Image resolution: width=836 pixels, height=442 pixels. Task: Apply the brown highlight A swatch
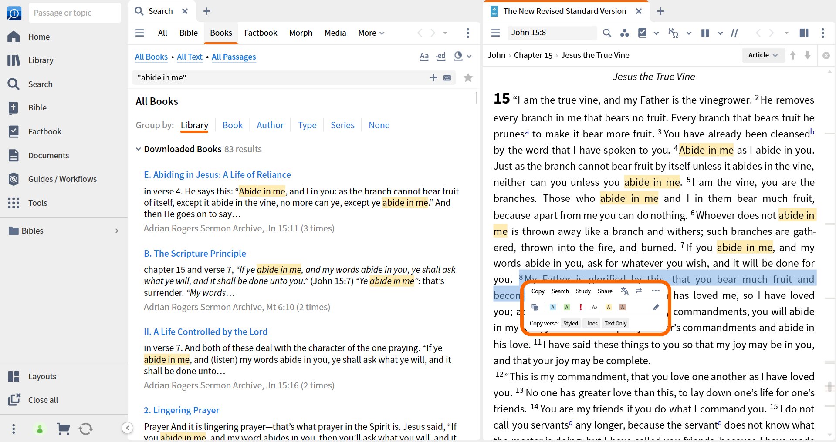623,307
